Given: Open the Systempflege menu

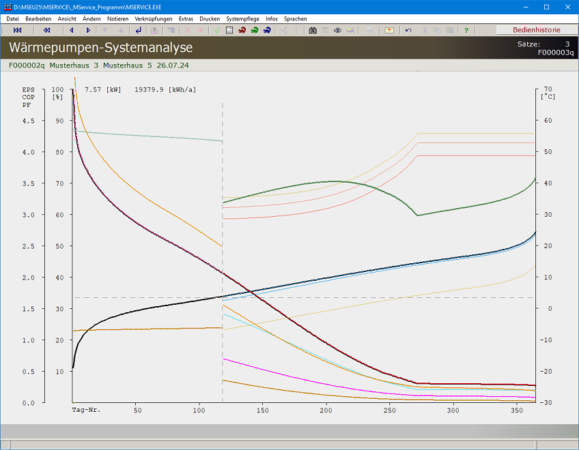Looking at the screenshot, I should click(242, 19).
